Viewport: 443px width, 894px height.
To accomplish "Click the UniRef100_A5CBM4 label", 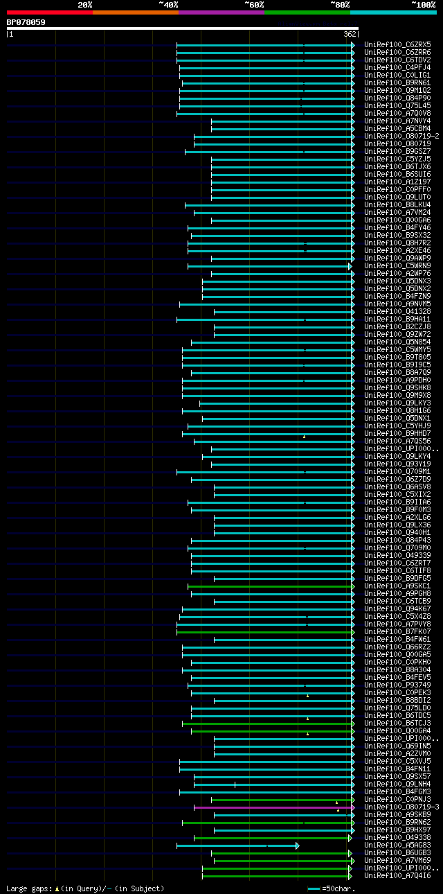I will 397,128.
